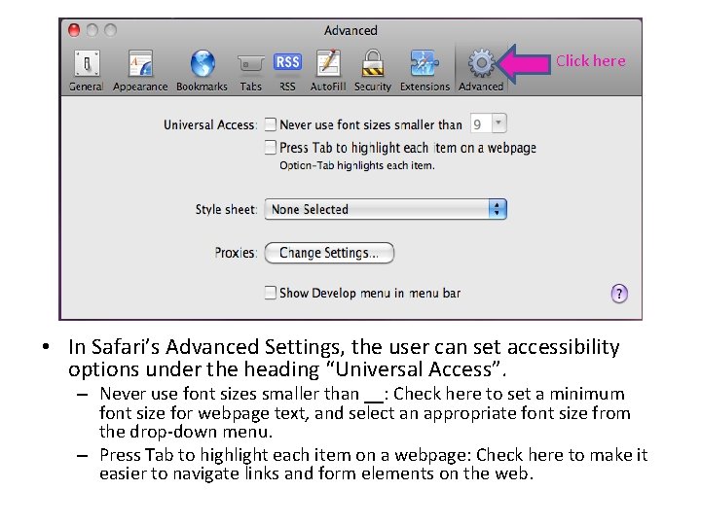Open the General preferences pane

[x=87, y=71]
